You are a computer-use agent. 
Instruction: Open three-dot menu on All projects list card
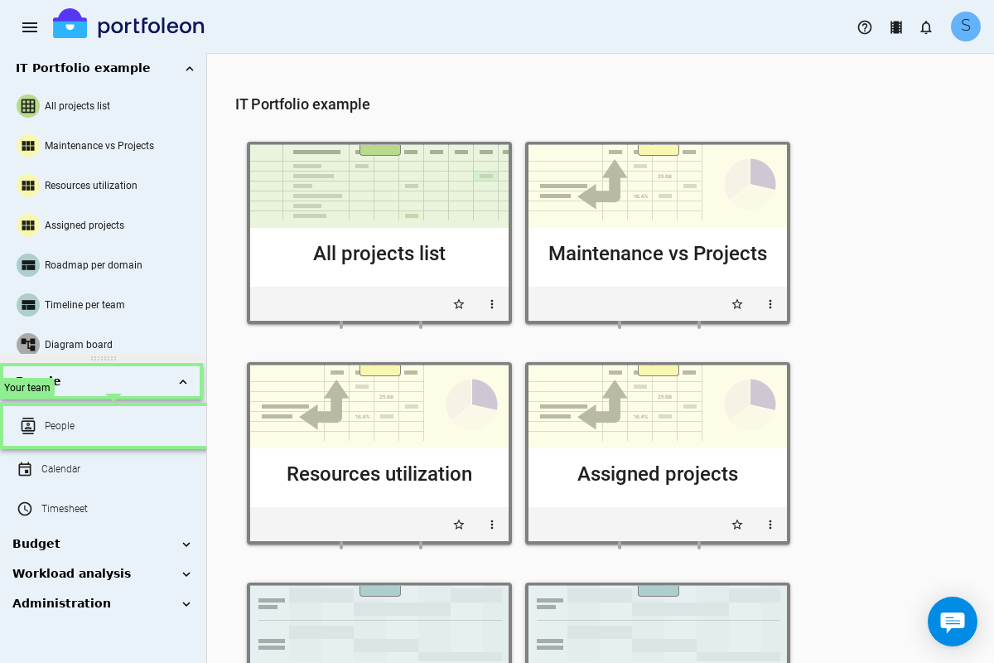(x=492, y=304)
